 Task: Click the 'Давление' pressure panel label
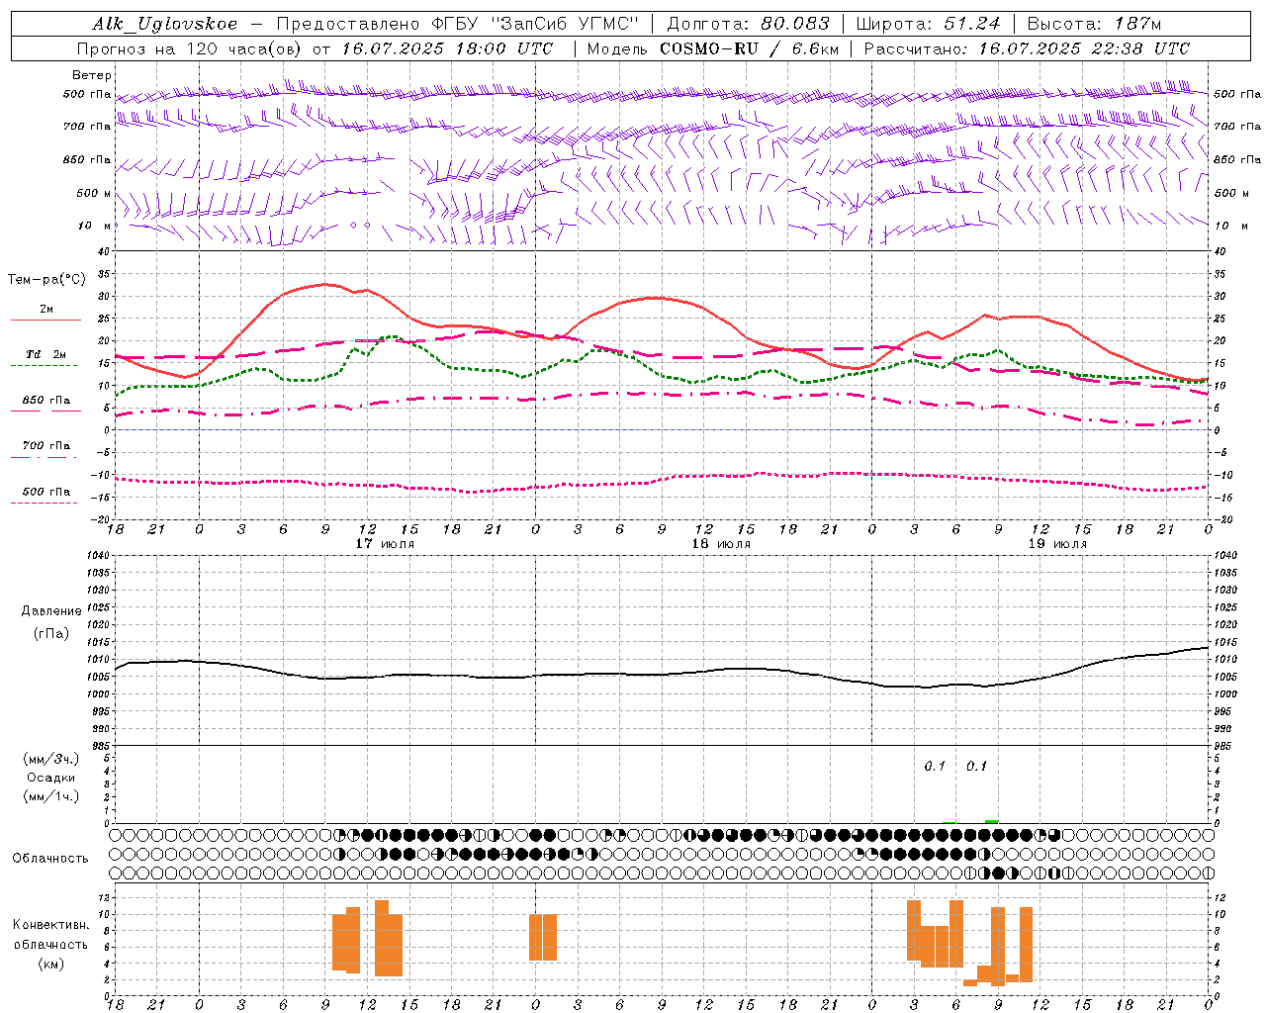(x=51, y=611)
